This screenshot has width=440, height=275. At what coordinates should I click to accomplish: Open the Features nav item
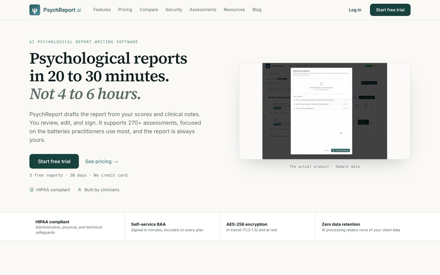[102, 10]
